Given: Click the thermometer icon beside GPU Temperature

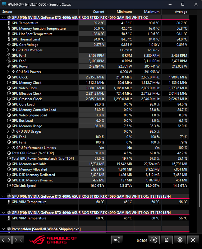Looking at the screenshot, I should click(9, 23).
